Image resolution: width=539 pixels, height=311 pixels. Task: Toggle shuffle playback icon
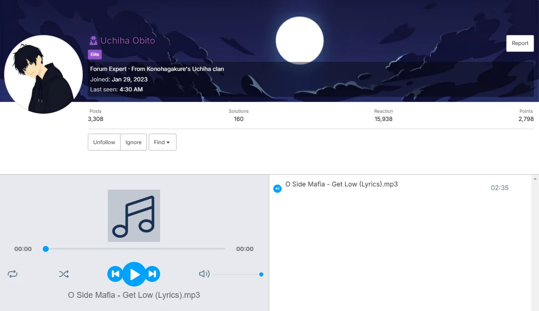(64, 274)
